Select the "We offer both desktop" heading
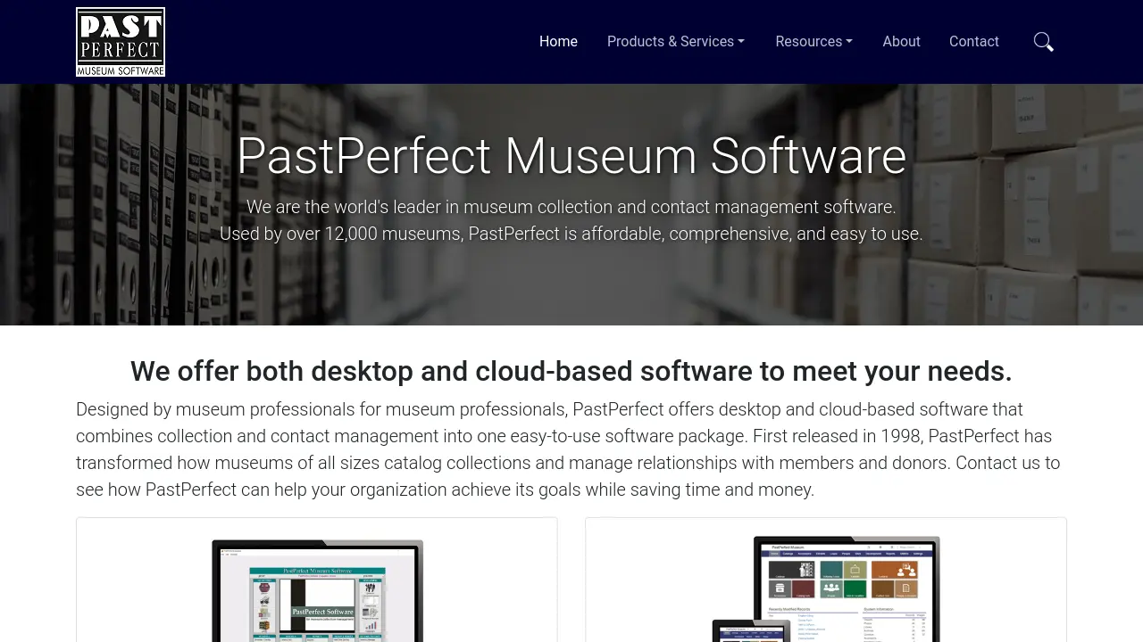 571,371
